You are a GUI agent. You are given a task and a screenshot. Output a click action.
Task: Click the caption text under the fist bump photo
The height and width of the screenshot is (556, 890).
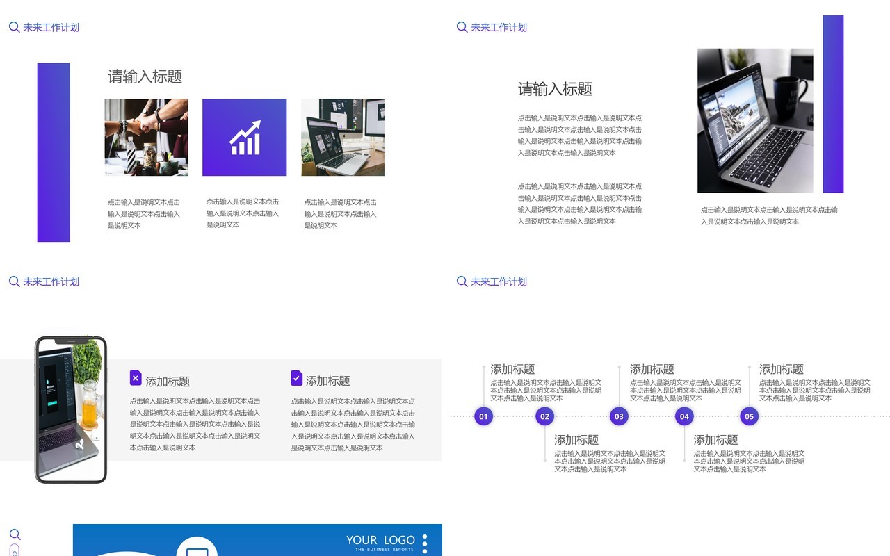coord(144,214)
